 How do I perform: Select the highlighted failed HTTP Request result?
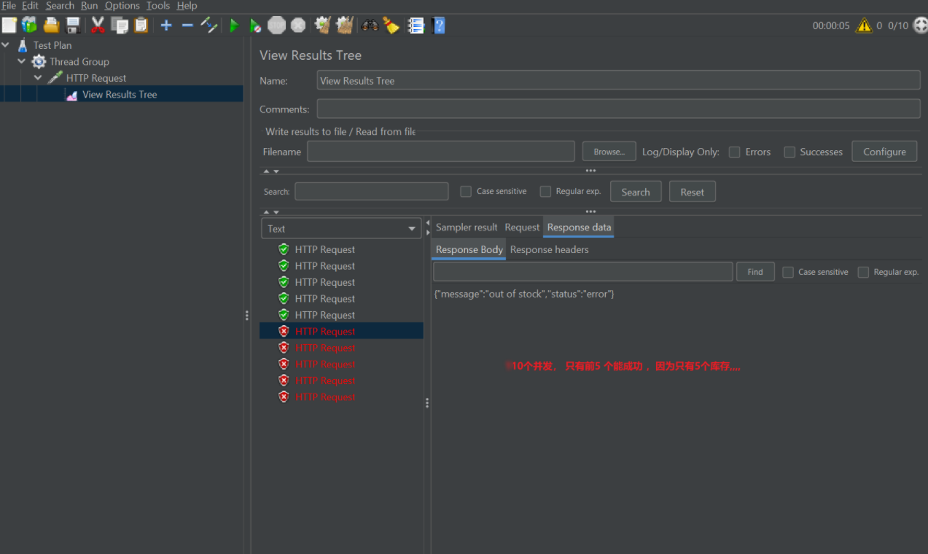coord(341,331)
